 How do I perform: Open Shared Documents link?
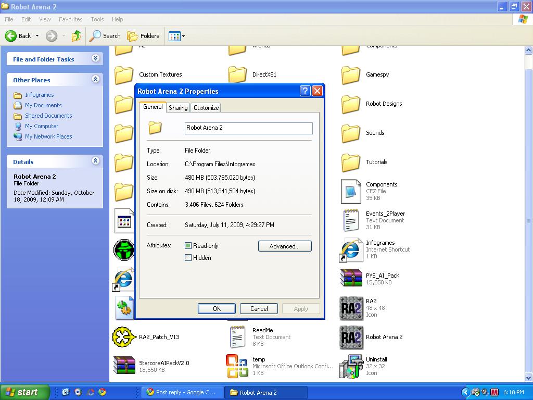[48, 116]
